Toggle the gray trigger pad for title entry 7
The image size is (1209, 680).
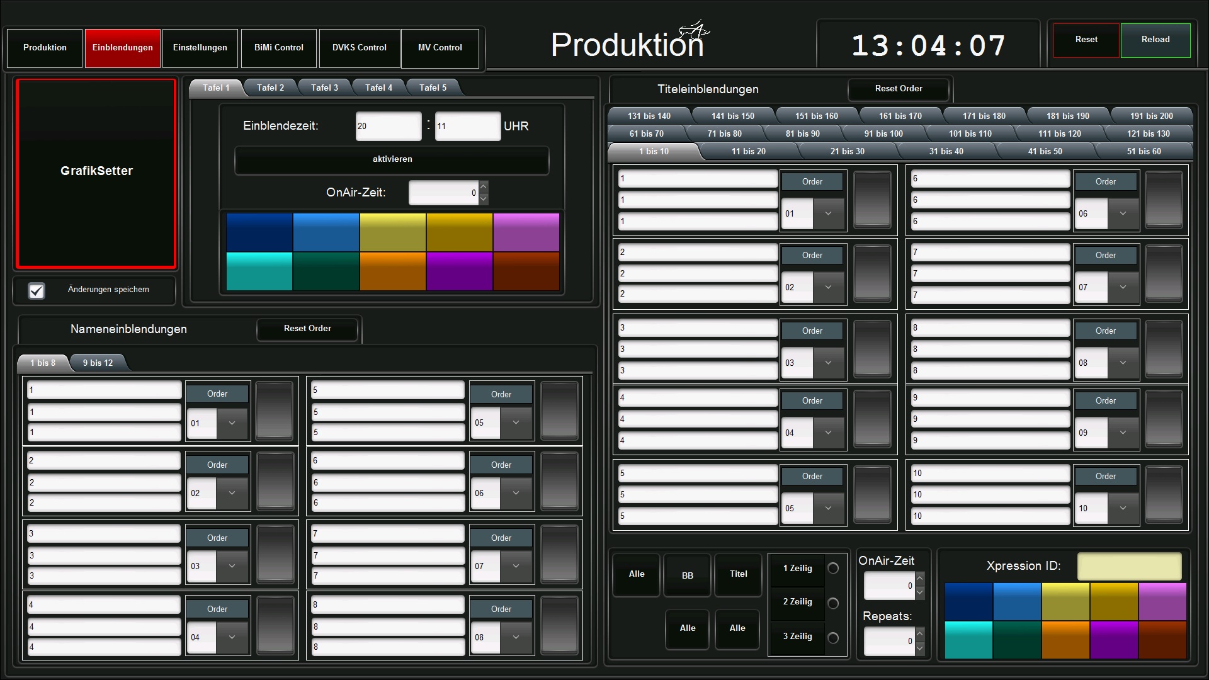tap(1164, 273)
